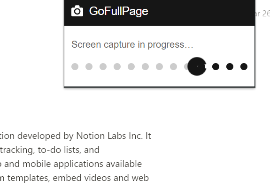
Task: Click the GoFullPage title text
Action: [119, 11]
